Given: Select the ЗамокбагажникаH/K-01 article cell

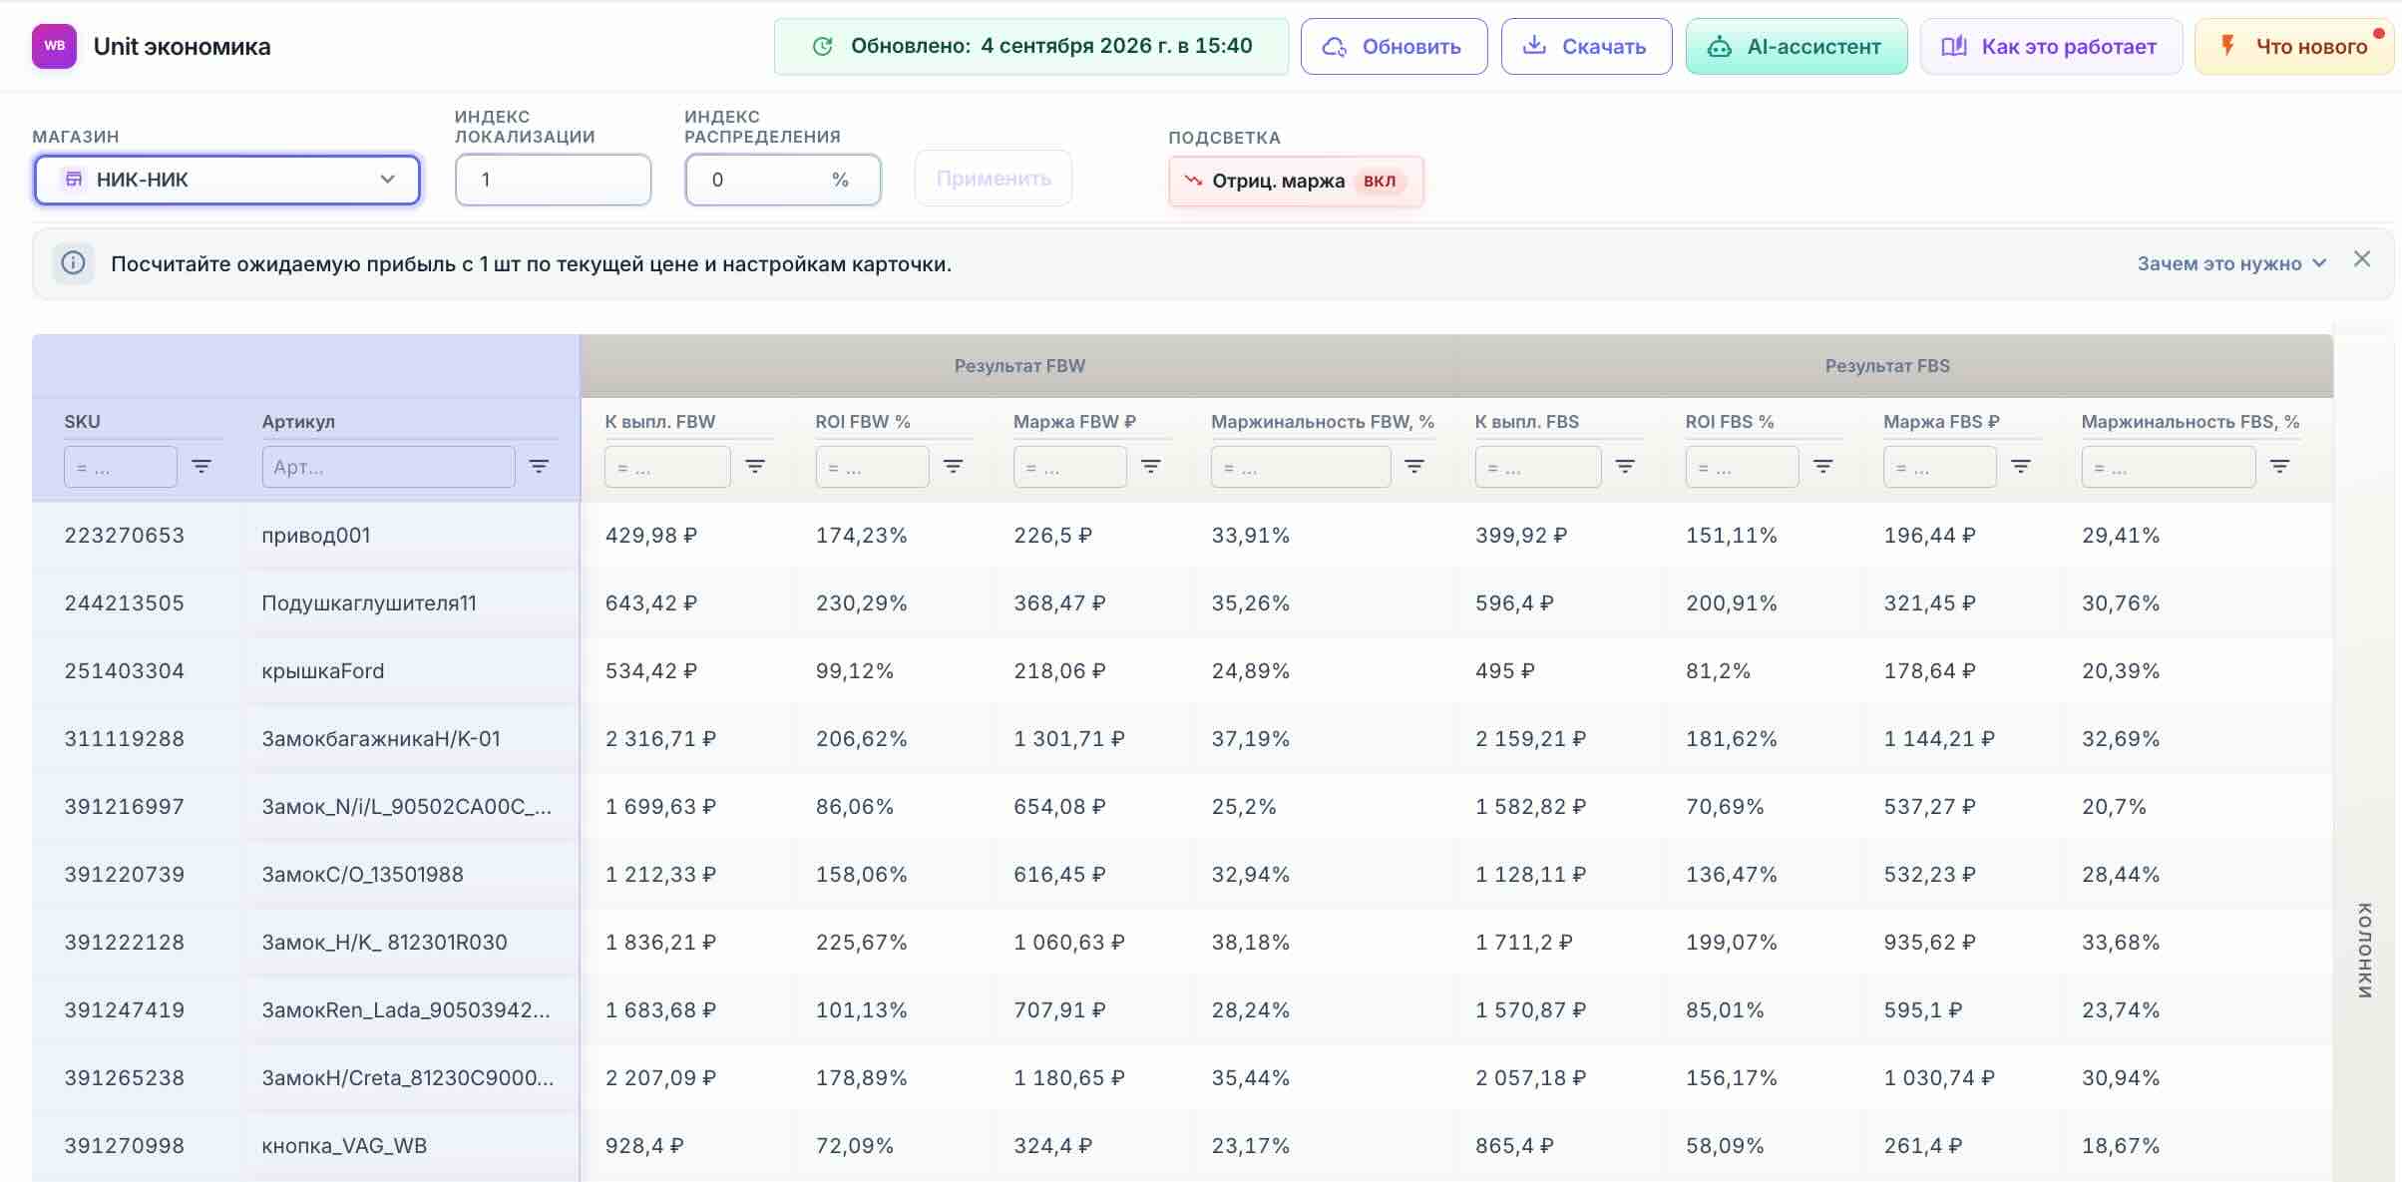Looking at the screenshot, I should [411, 738].
